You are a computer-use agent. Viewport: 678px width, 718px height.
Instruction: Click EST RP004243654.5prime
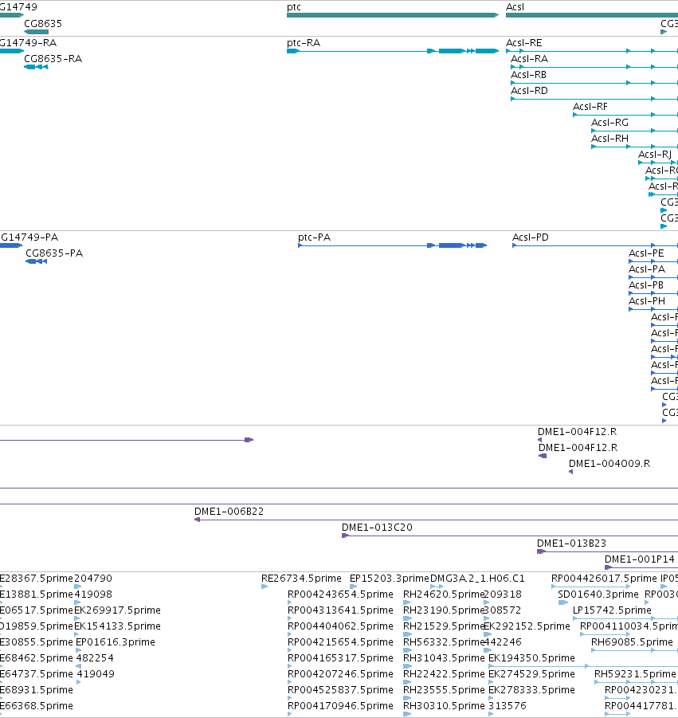tap(341, 594)
